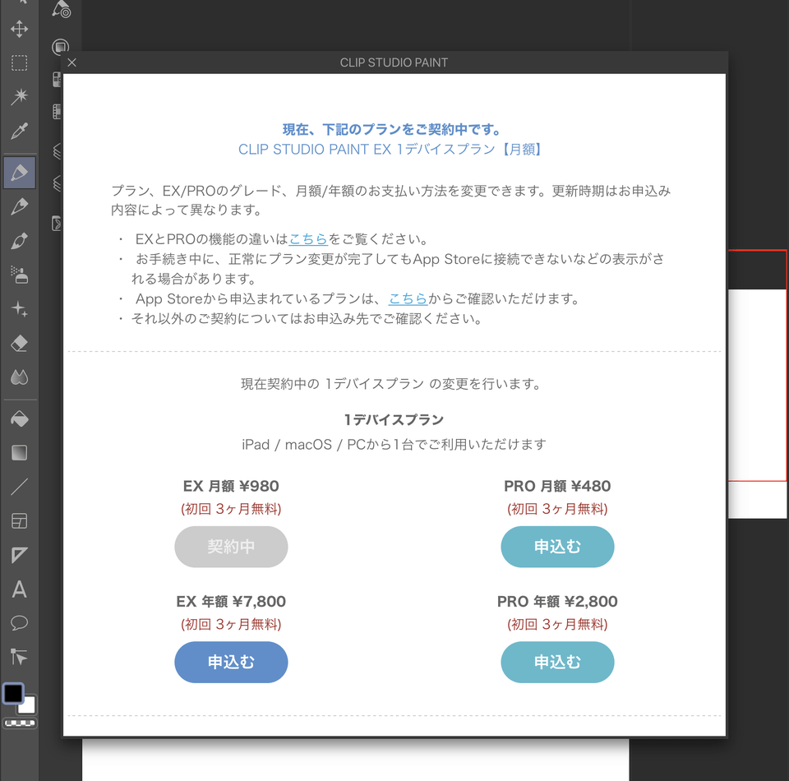Select the Pencil tool
The image size is (789, 781).
19,206
